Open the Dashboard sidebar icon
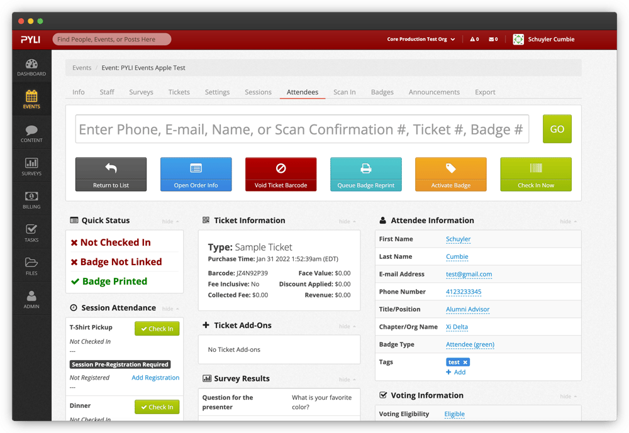This screenshot has height=433, width=629. [x=31, y=67]
